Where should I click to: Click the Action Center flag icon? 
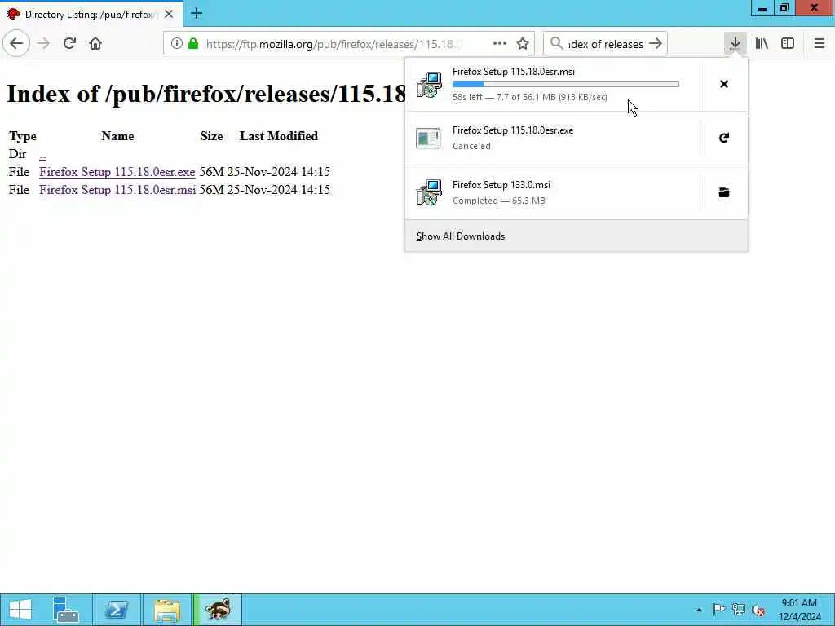coord(718,610)
